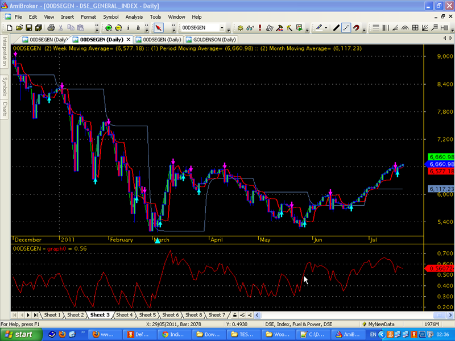Move the chart horizontal scrollbar thumb

[x=440, y=315]
